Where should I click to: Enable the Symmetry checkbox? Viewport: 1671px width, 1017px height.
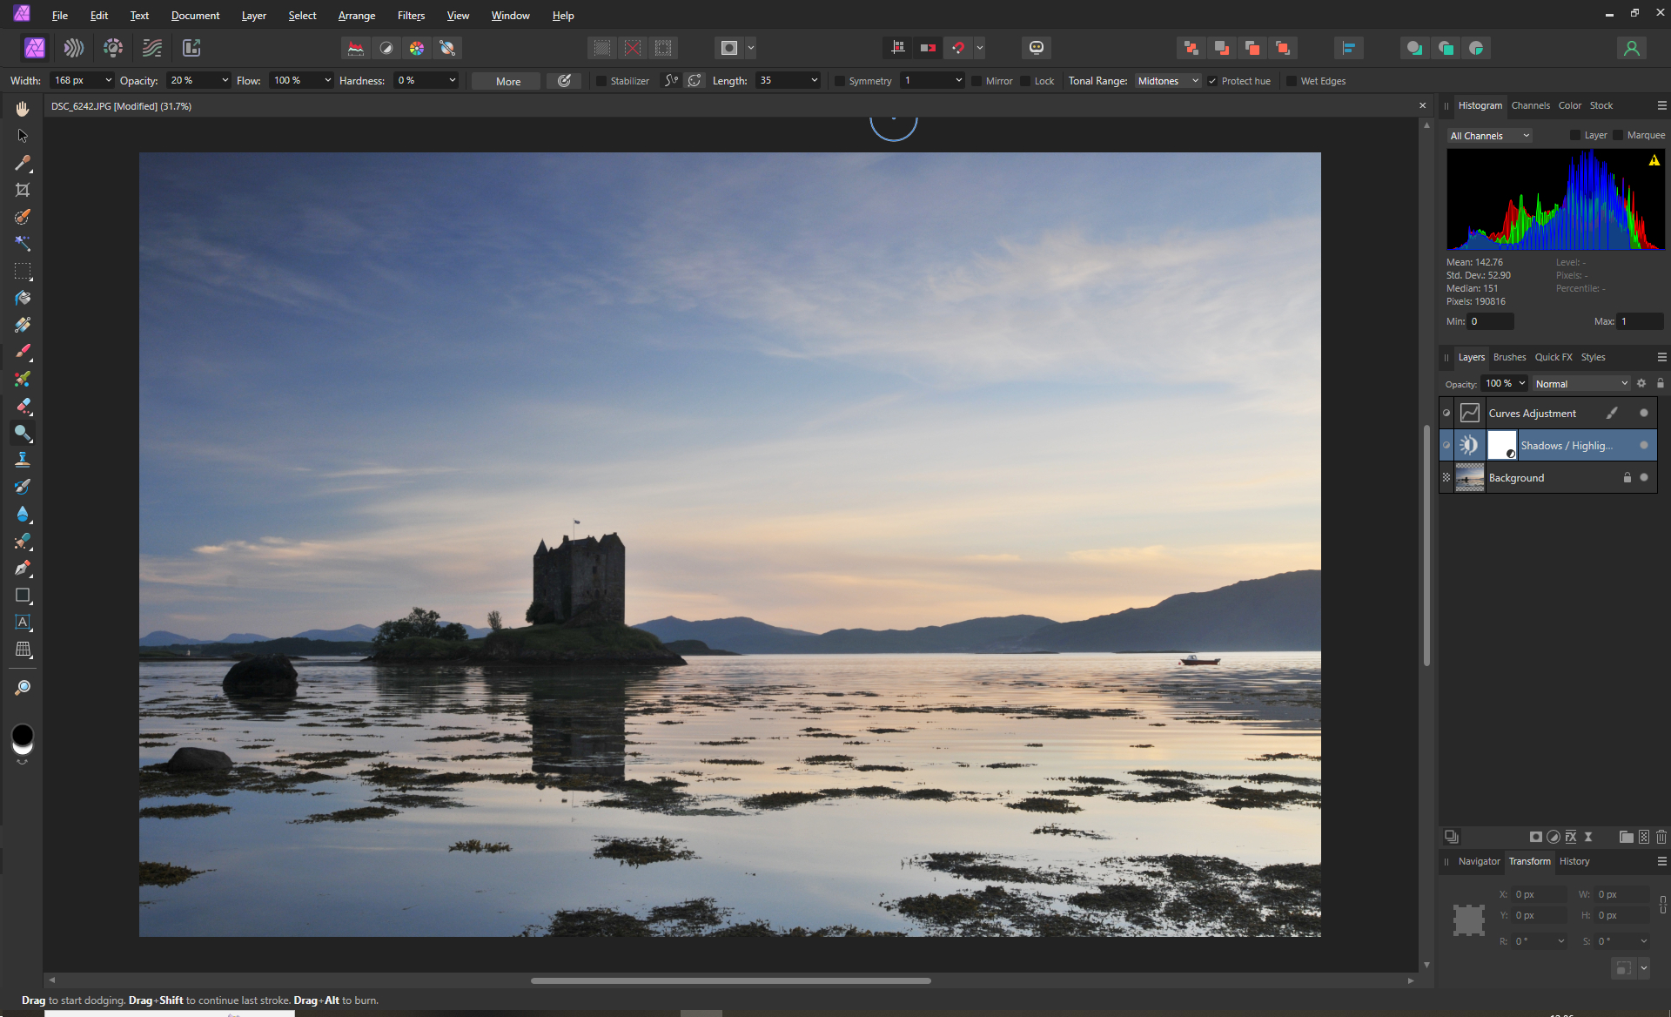point(839,81)
